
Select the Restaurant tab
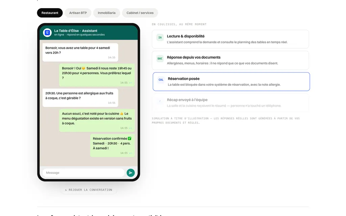coord(50,13)
